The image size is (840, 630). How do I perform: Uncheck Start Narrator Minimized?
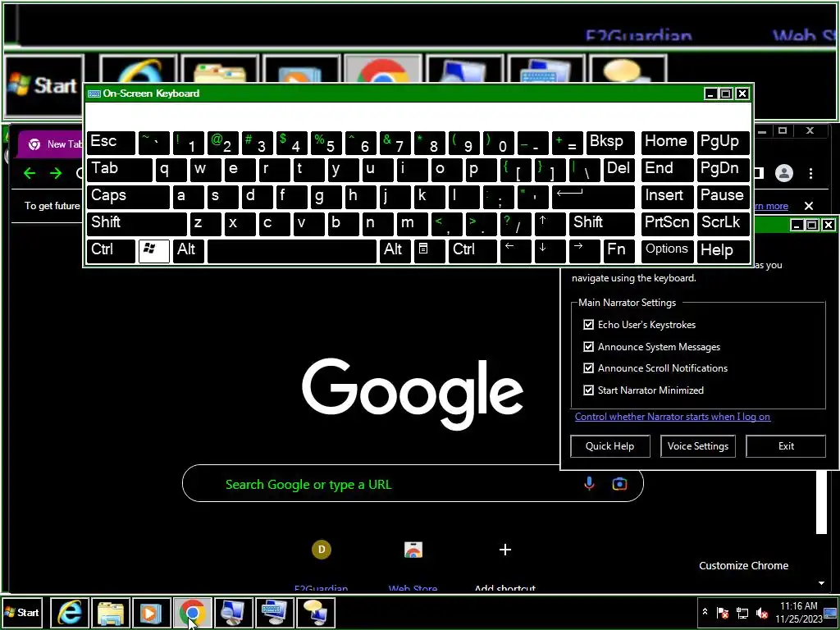click(x=588, y=390)
